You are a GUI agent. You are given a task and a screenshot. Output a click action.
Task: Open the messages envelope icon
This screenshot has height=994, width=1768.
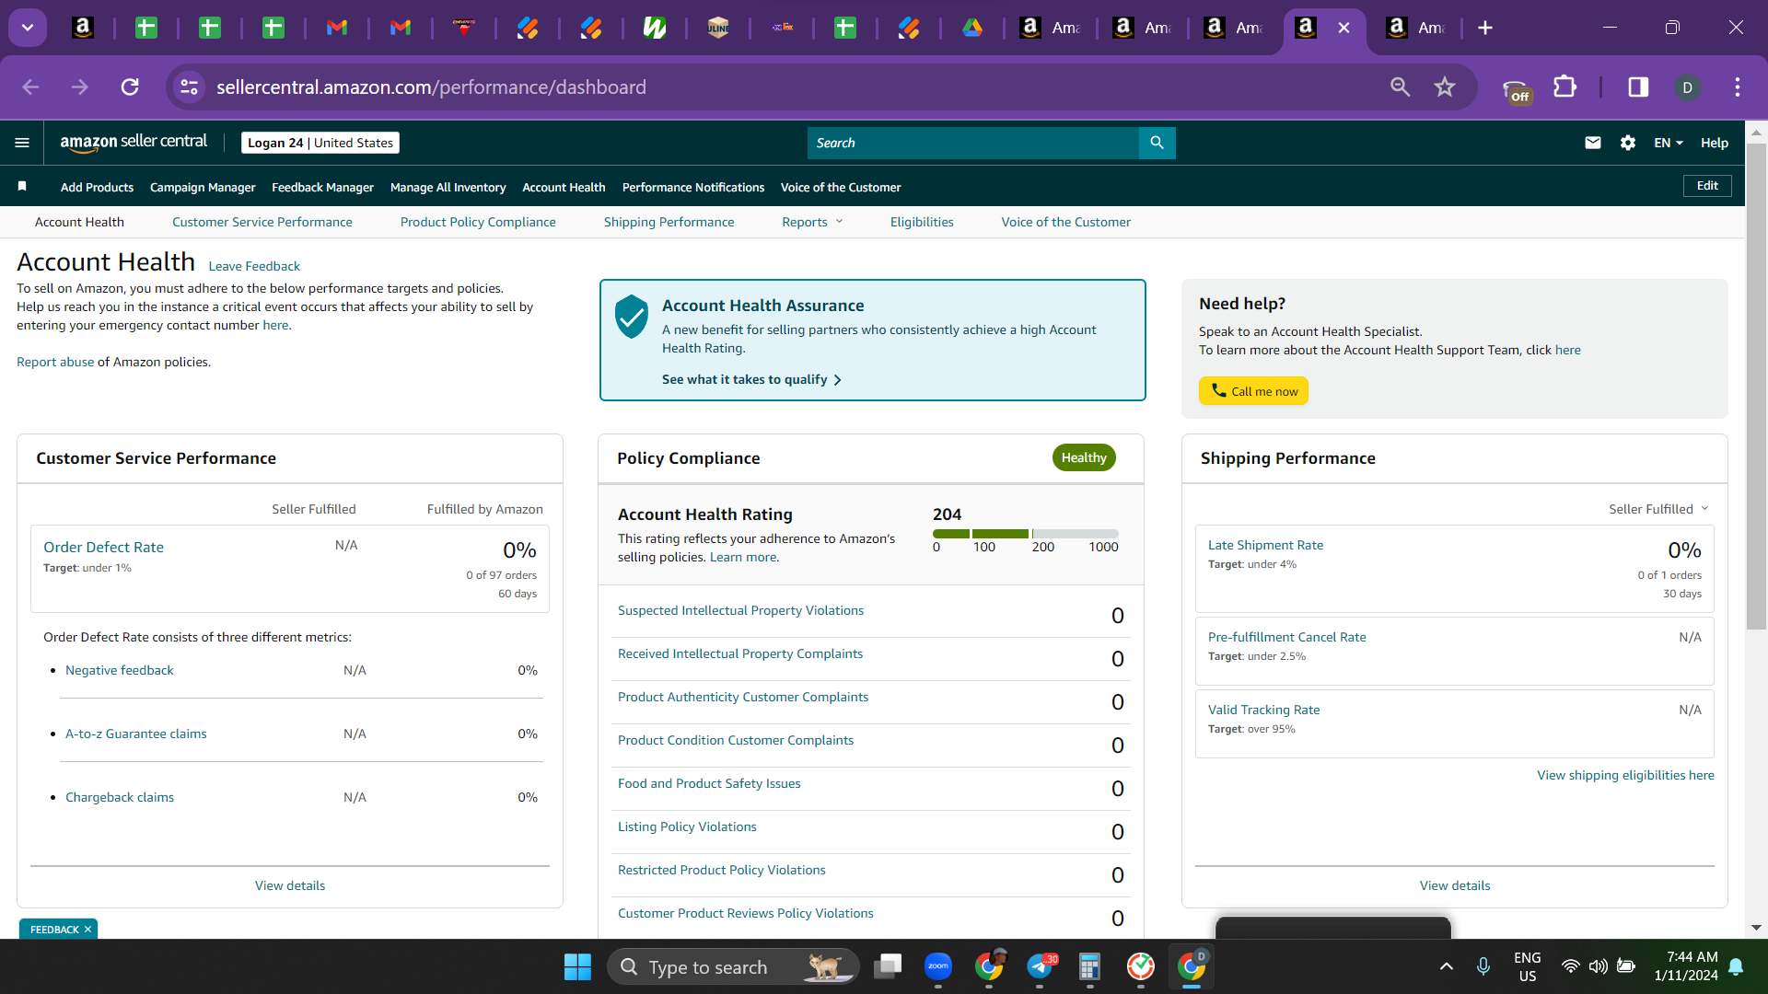point(1593,143)
